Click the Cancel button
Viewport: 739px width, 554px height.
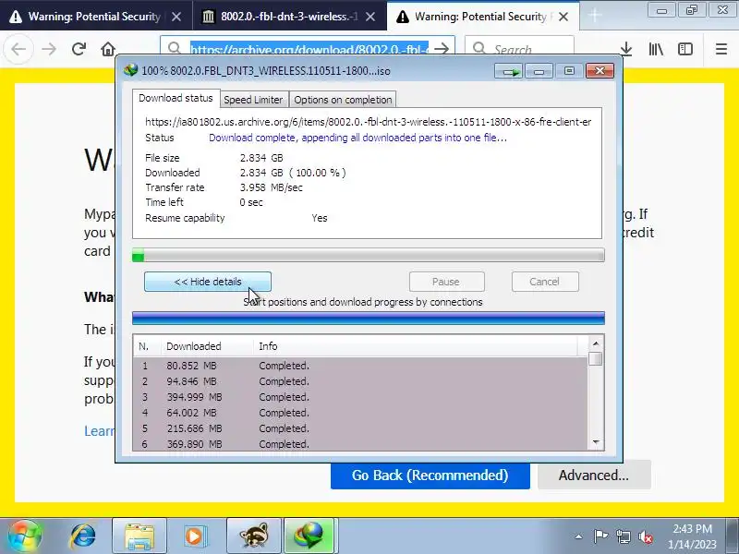[545, 282]
